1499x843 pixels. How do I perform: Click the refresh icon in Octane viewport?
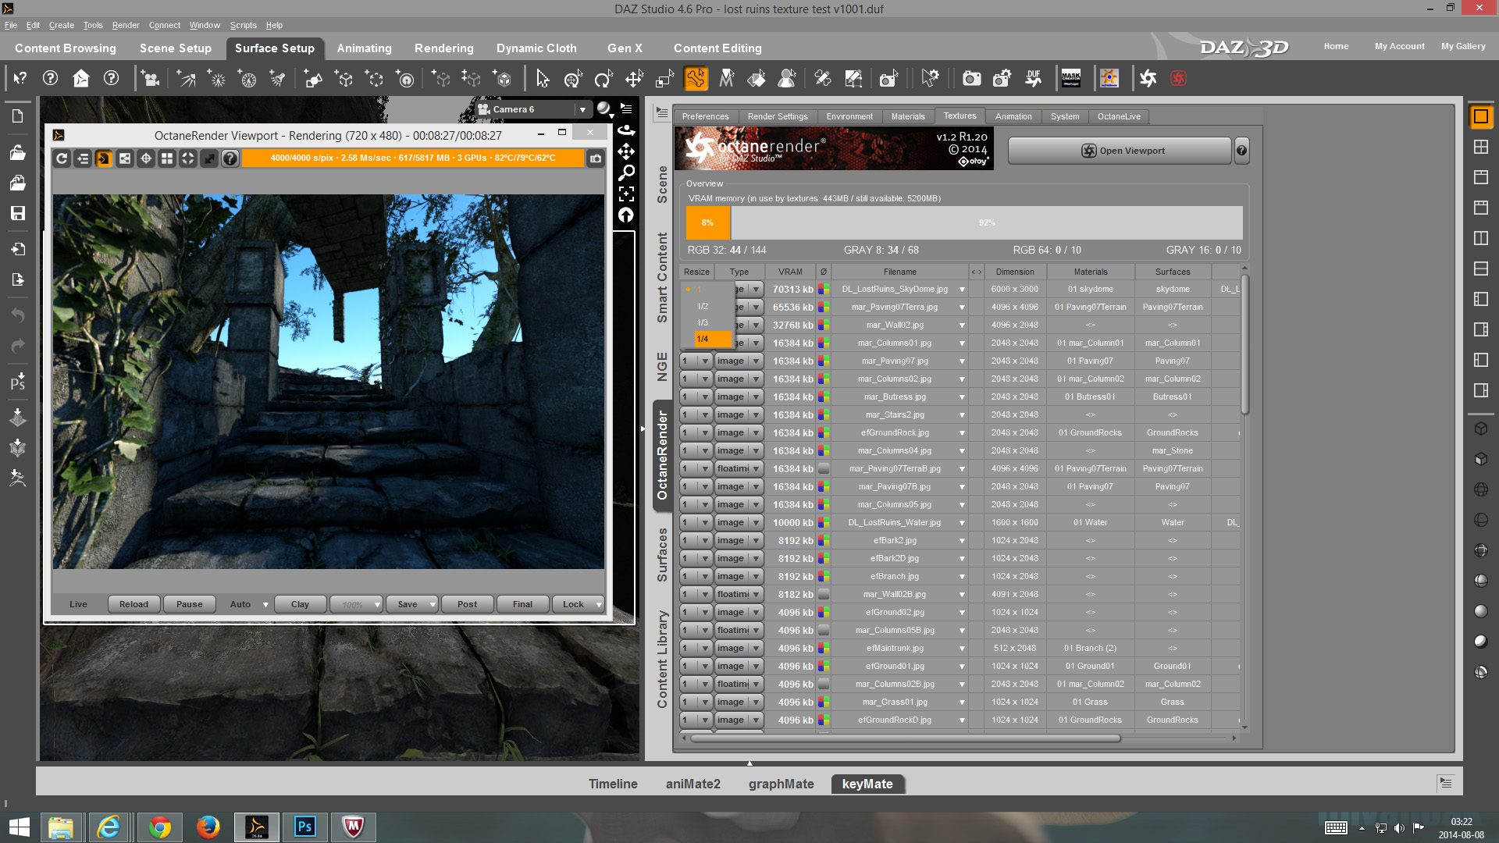click(62, 158)
